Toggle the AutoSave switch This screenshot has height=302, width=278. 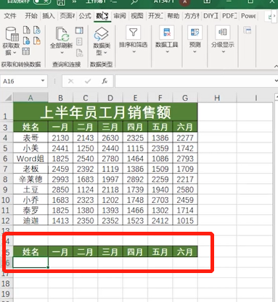pos(42,1)
